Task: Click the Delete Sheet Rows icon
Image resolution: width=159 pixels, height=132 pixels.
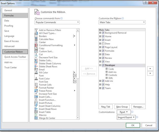Action: (x=36, y=67)
